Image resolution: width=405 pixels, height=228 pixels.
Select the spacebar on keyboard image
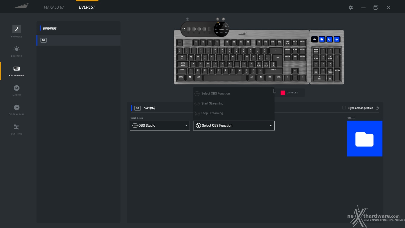225,77
